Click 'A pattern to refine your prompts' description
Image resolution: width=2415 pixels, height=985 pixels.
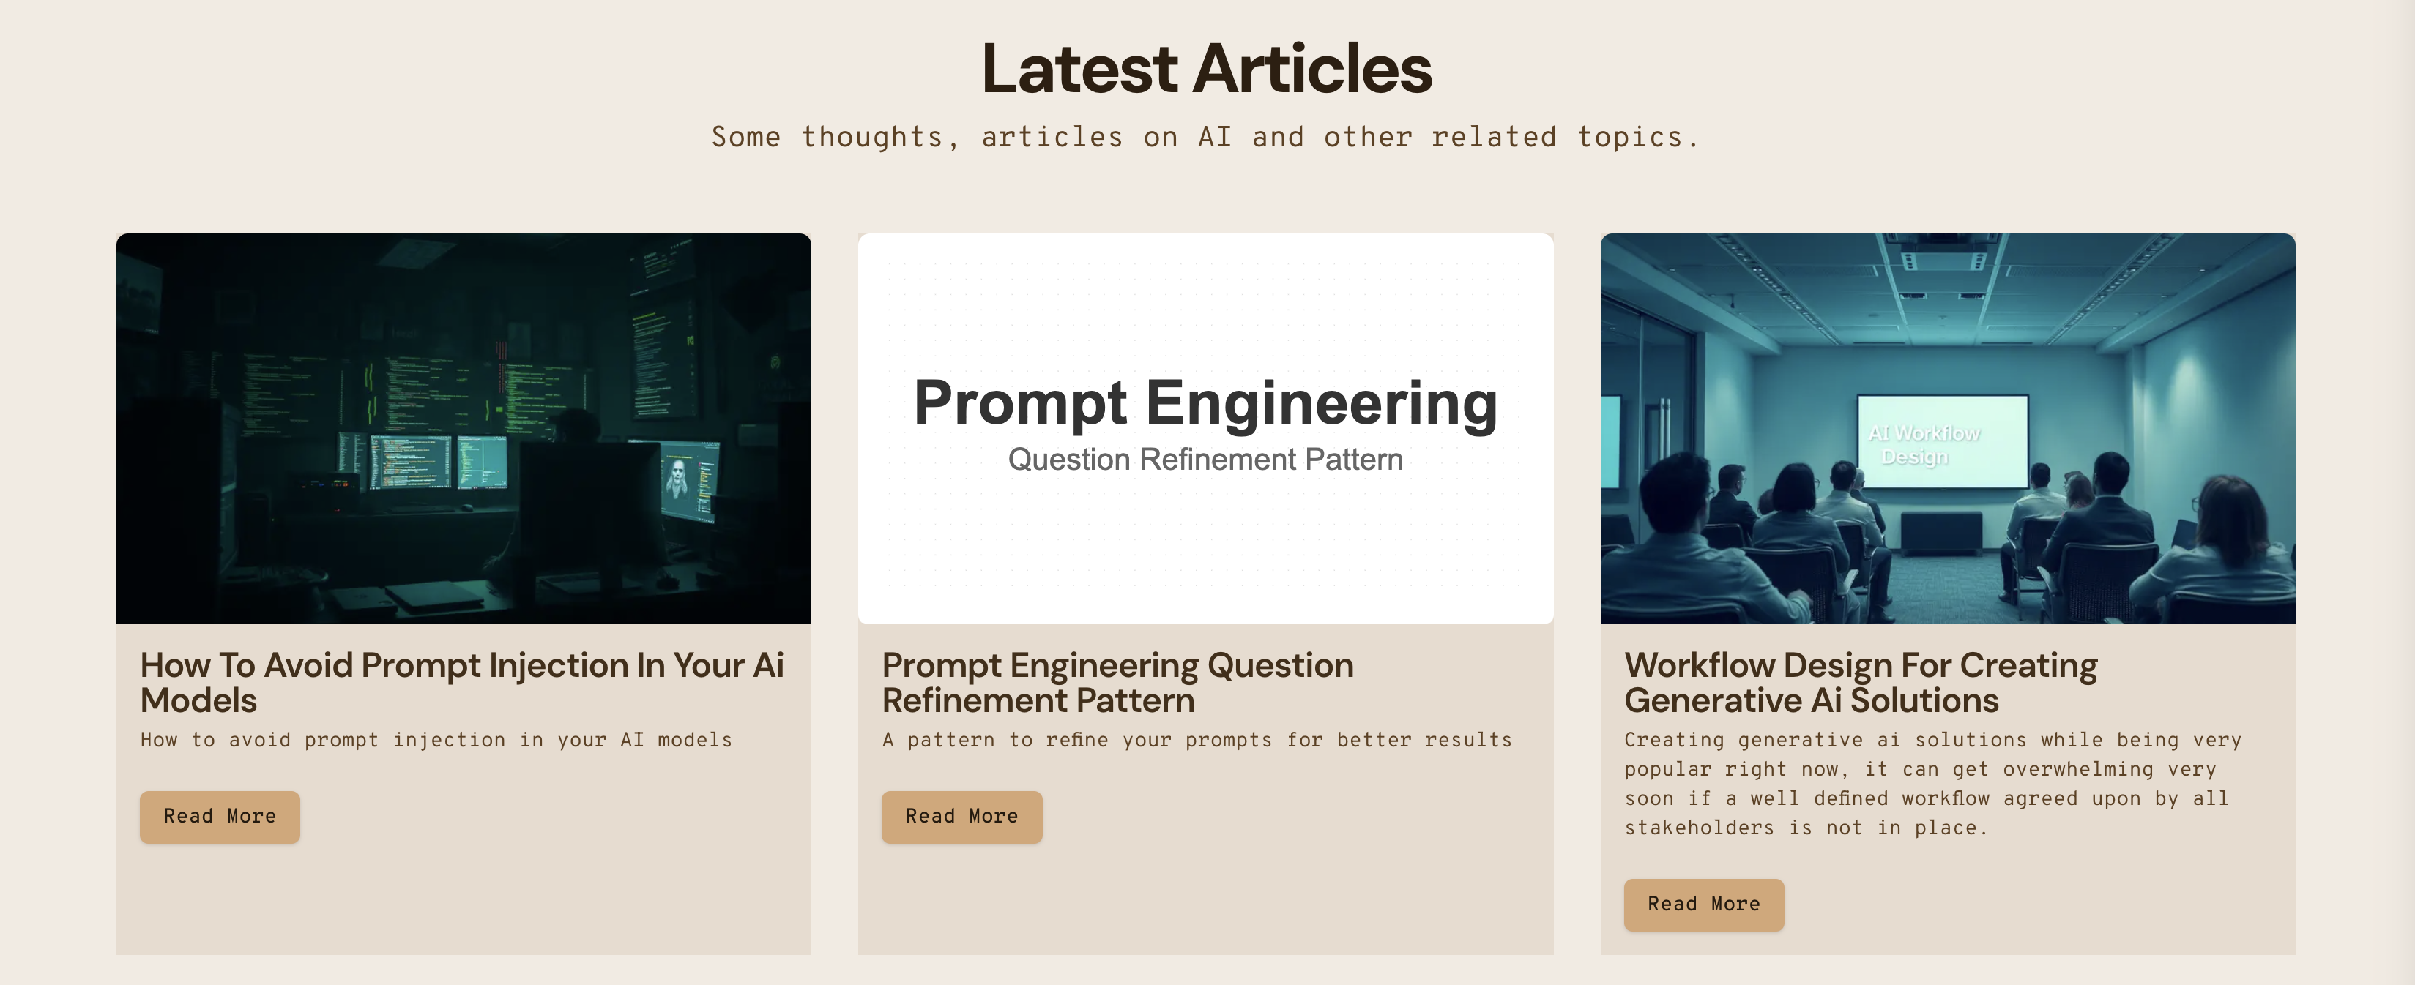click(1197, 739)
